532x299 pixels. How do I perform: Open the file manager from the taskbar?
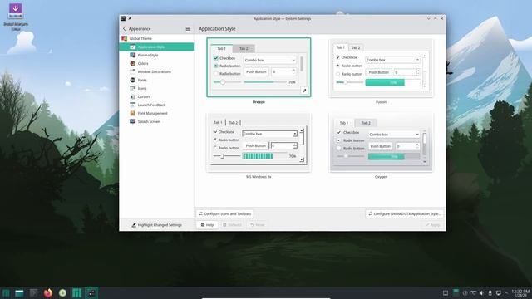pos(19,293)
